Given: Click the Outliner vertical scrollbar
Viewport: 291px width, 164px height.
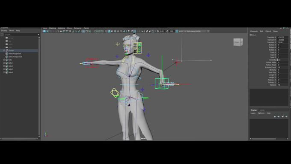Looking at the screenshot, I should point(39,86).
